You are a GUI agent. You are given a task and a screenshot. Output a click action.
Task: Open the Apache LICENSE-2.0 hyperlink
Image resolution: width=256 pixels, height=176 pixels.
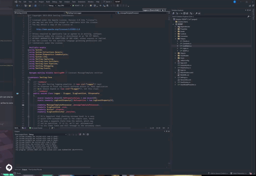click(58, 29)
